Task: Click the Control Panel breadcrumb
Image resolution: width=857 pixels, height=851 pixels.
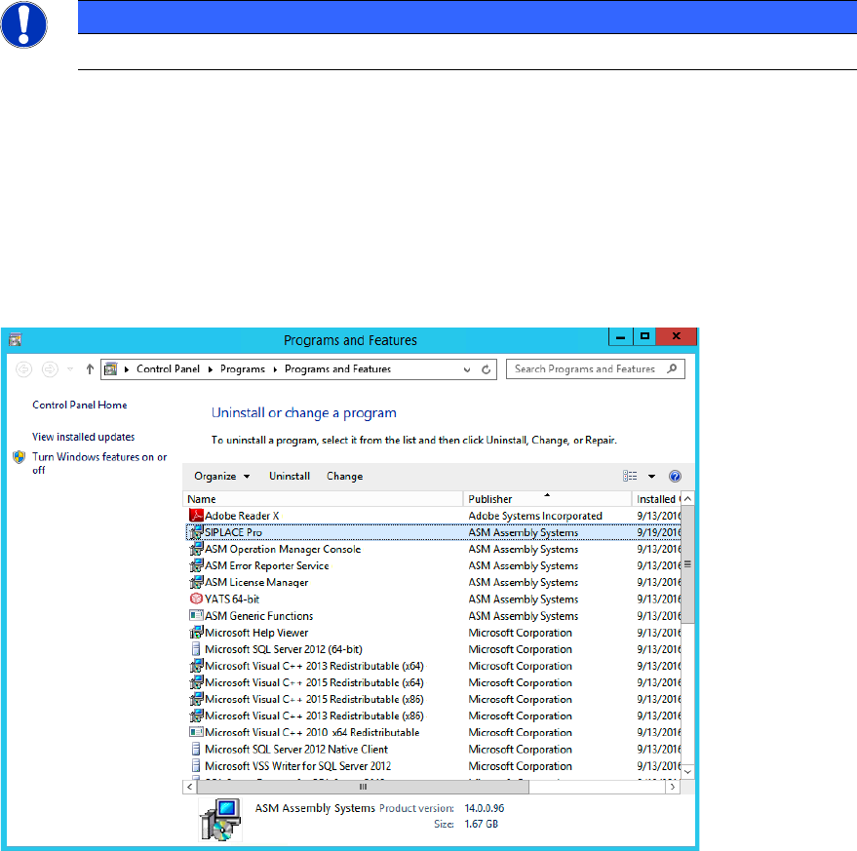Action: coord(168,368)
